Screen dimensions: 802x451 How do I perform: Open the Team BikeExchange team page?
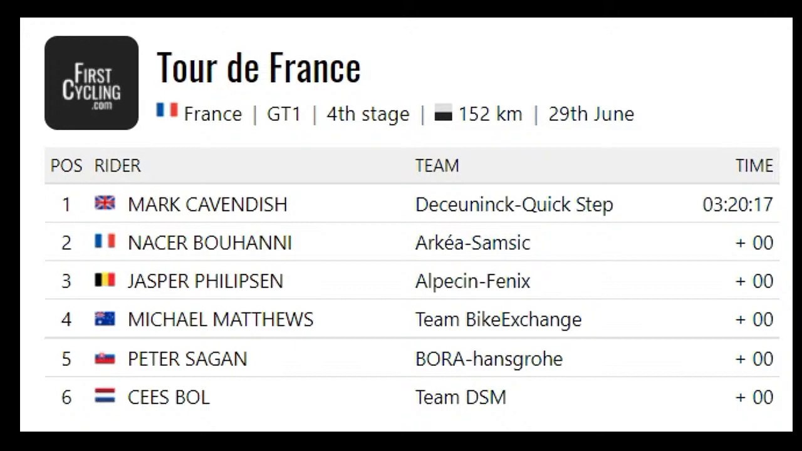[x=499, y=320]
